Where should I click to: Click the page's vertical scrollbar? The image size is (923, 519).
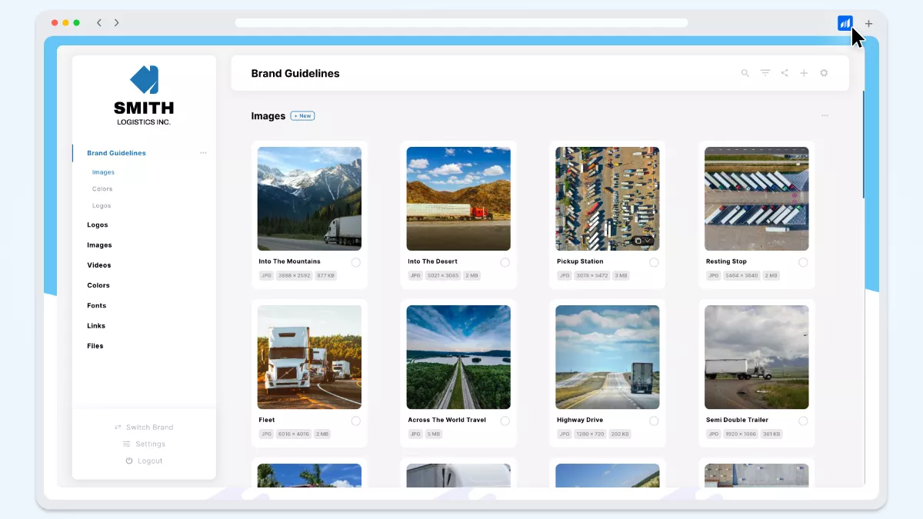click(863, 146)
